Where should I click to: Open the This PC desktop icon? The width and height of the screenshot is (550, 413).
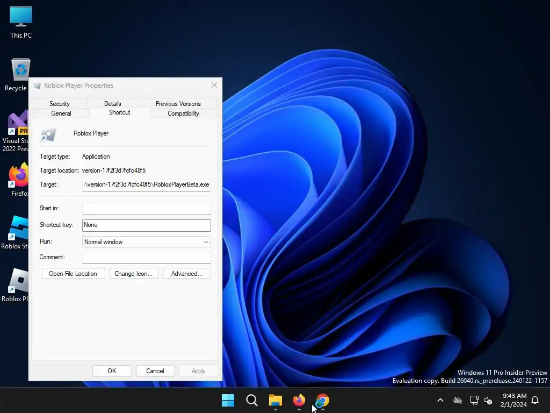coord(21,22)
